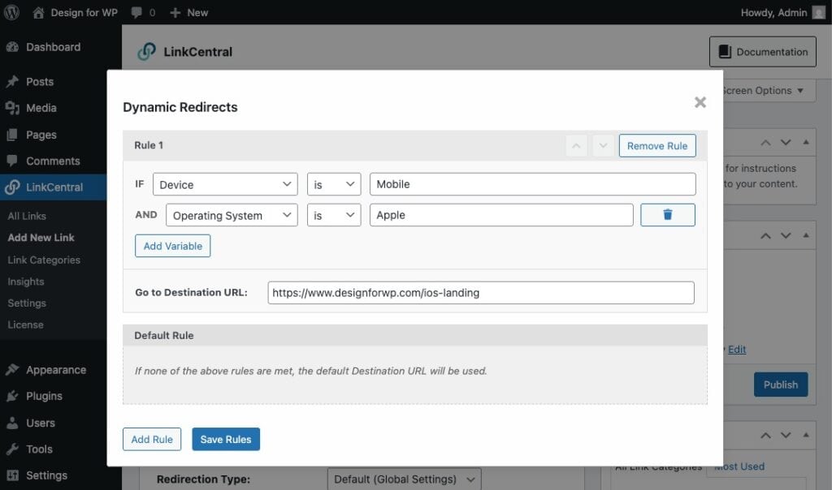Open the Plugins menu in sidebar

44,396
